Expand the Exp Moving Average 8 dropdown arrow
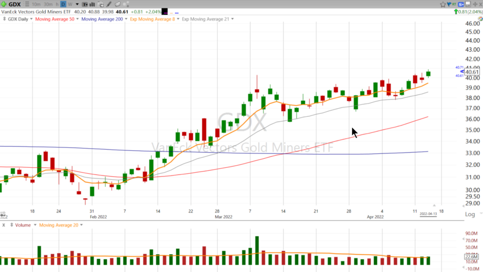The image size is (483, 272). [178, 19]
